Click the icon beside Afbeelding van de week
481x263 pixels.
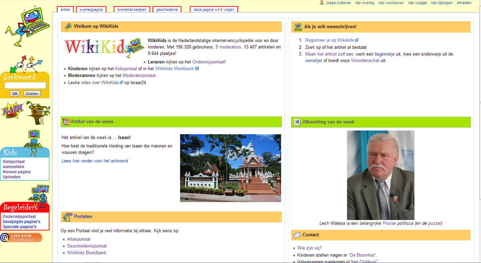point(297,122)
